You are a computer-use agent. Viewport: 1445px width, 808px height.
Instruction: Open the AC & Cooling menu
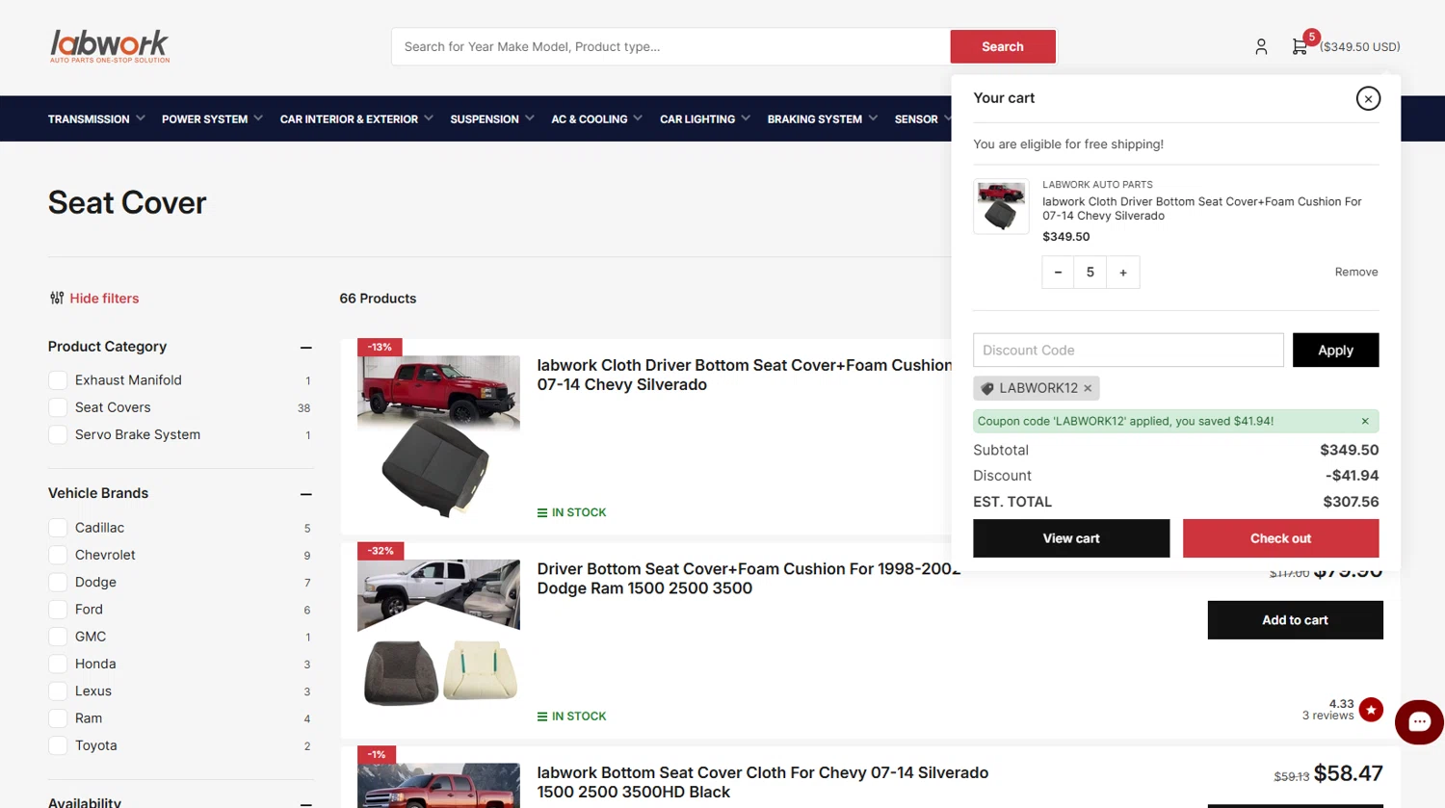[x=596, y=119]
